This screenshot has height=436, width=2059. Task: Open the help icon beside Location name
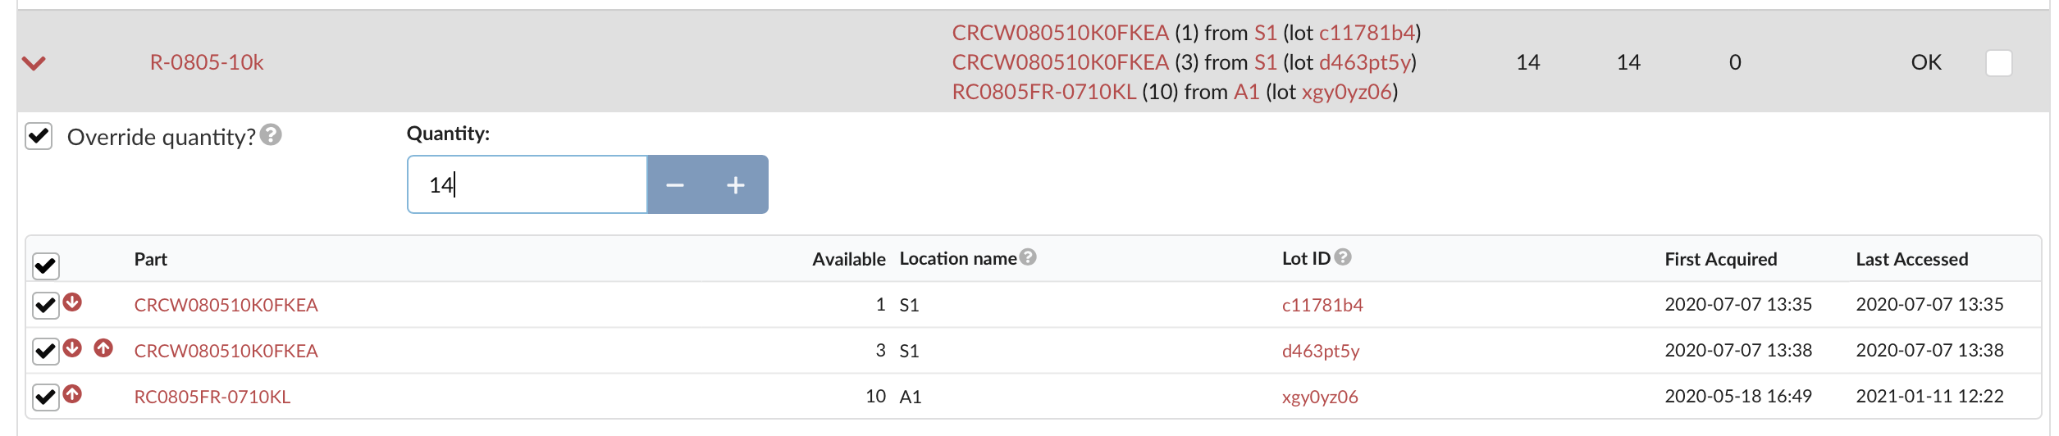coord(1028,257)
